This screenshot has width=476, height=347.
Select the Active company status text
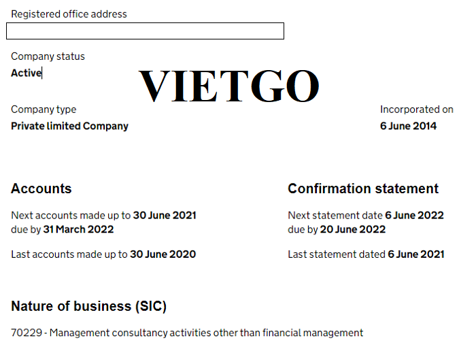pos(26,73)
